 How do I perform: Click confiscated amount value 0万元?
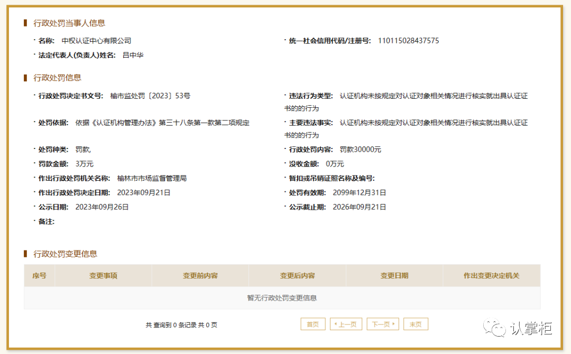(x=335, y=164)
